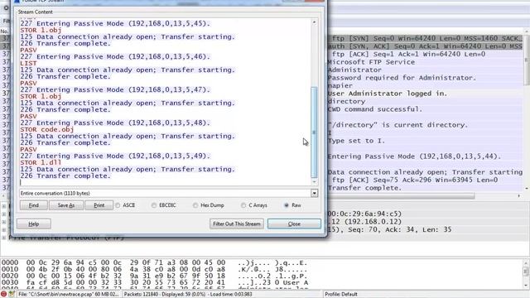Select Passive Mode line ending 5,46

coord(115,57)
